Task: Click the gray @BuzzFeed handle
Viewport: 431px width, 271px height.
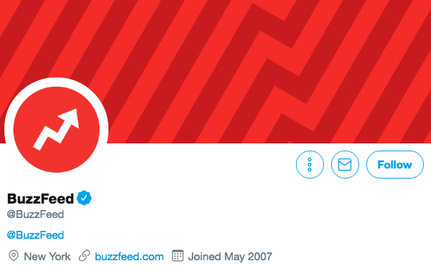Action: click(x=35, y=214)
